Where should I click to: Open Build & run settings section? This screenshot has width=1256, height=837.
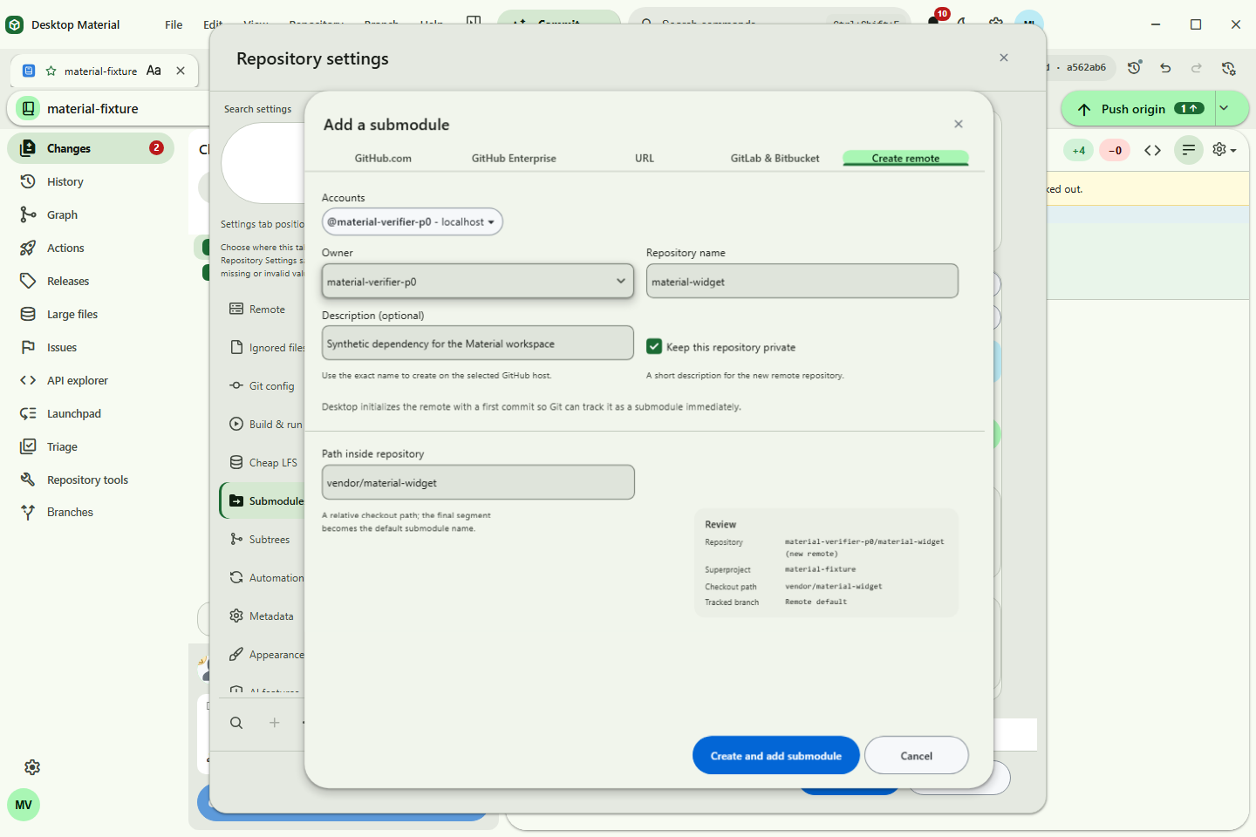(262, 425)
